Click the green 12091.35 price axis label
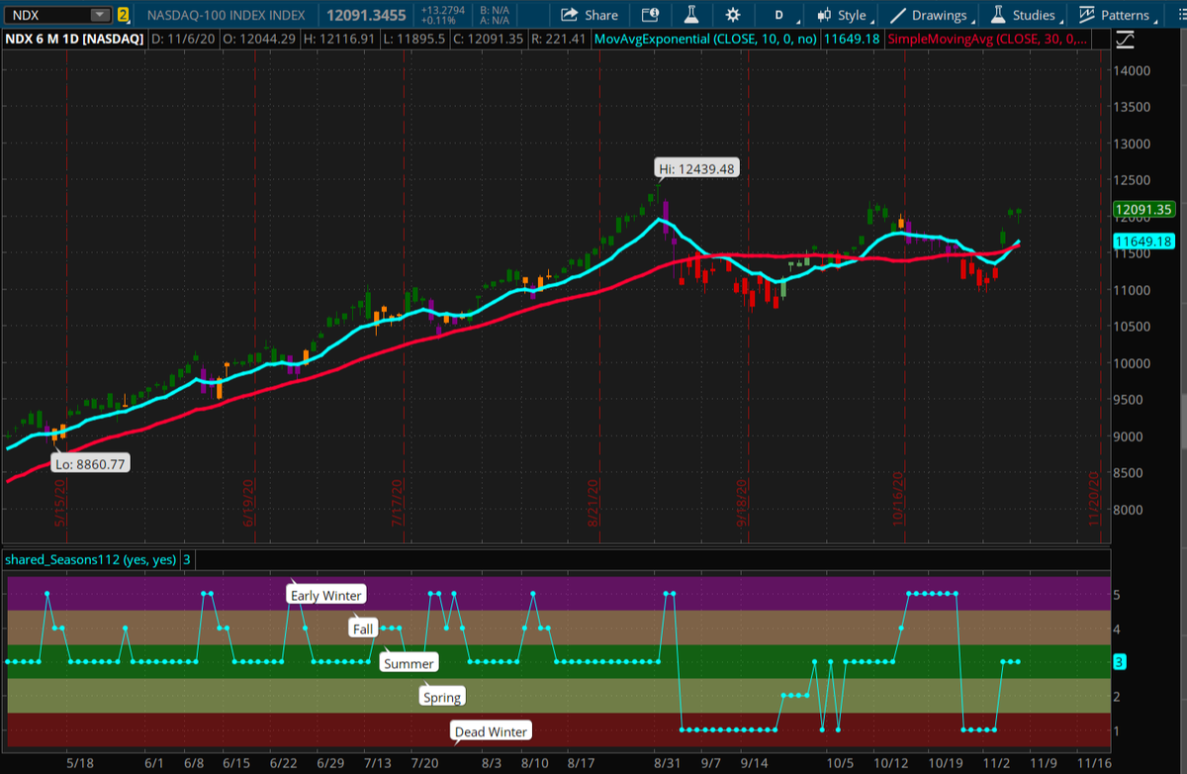Viewport: 1187px width, 774px height. [1142, 209]
